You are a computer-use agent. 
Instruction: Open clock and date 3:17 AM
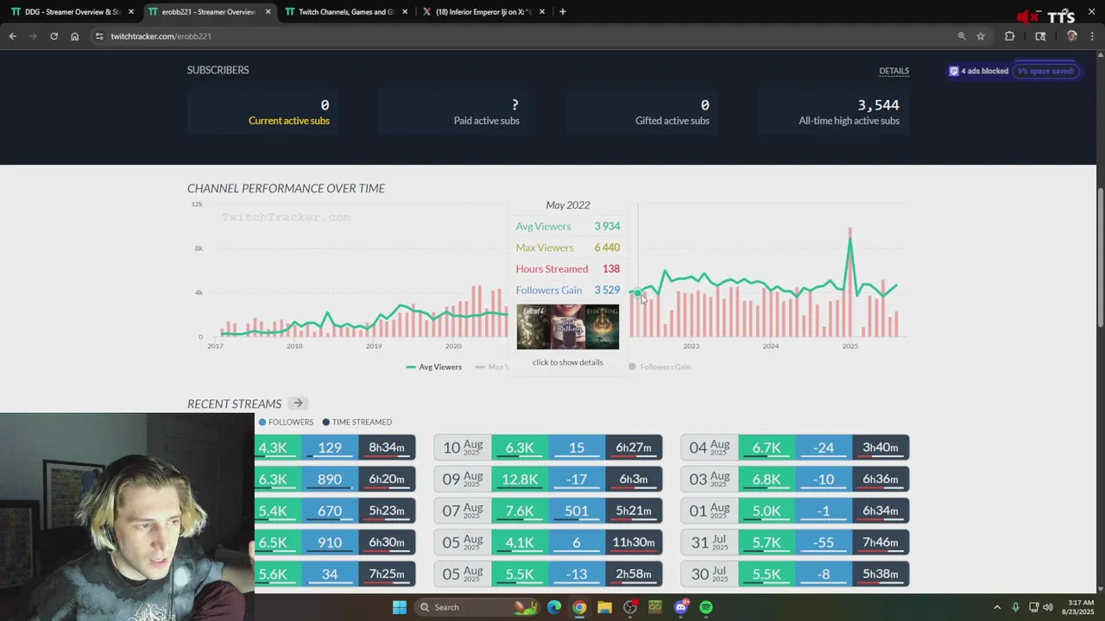tap(1080, 607)
